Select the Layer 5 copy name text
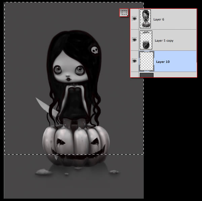Viewport: 202px width, 201px height. [x=164, y=41]
